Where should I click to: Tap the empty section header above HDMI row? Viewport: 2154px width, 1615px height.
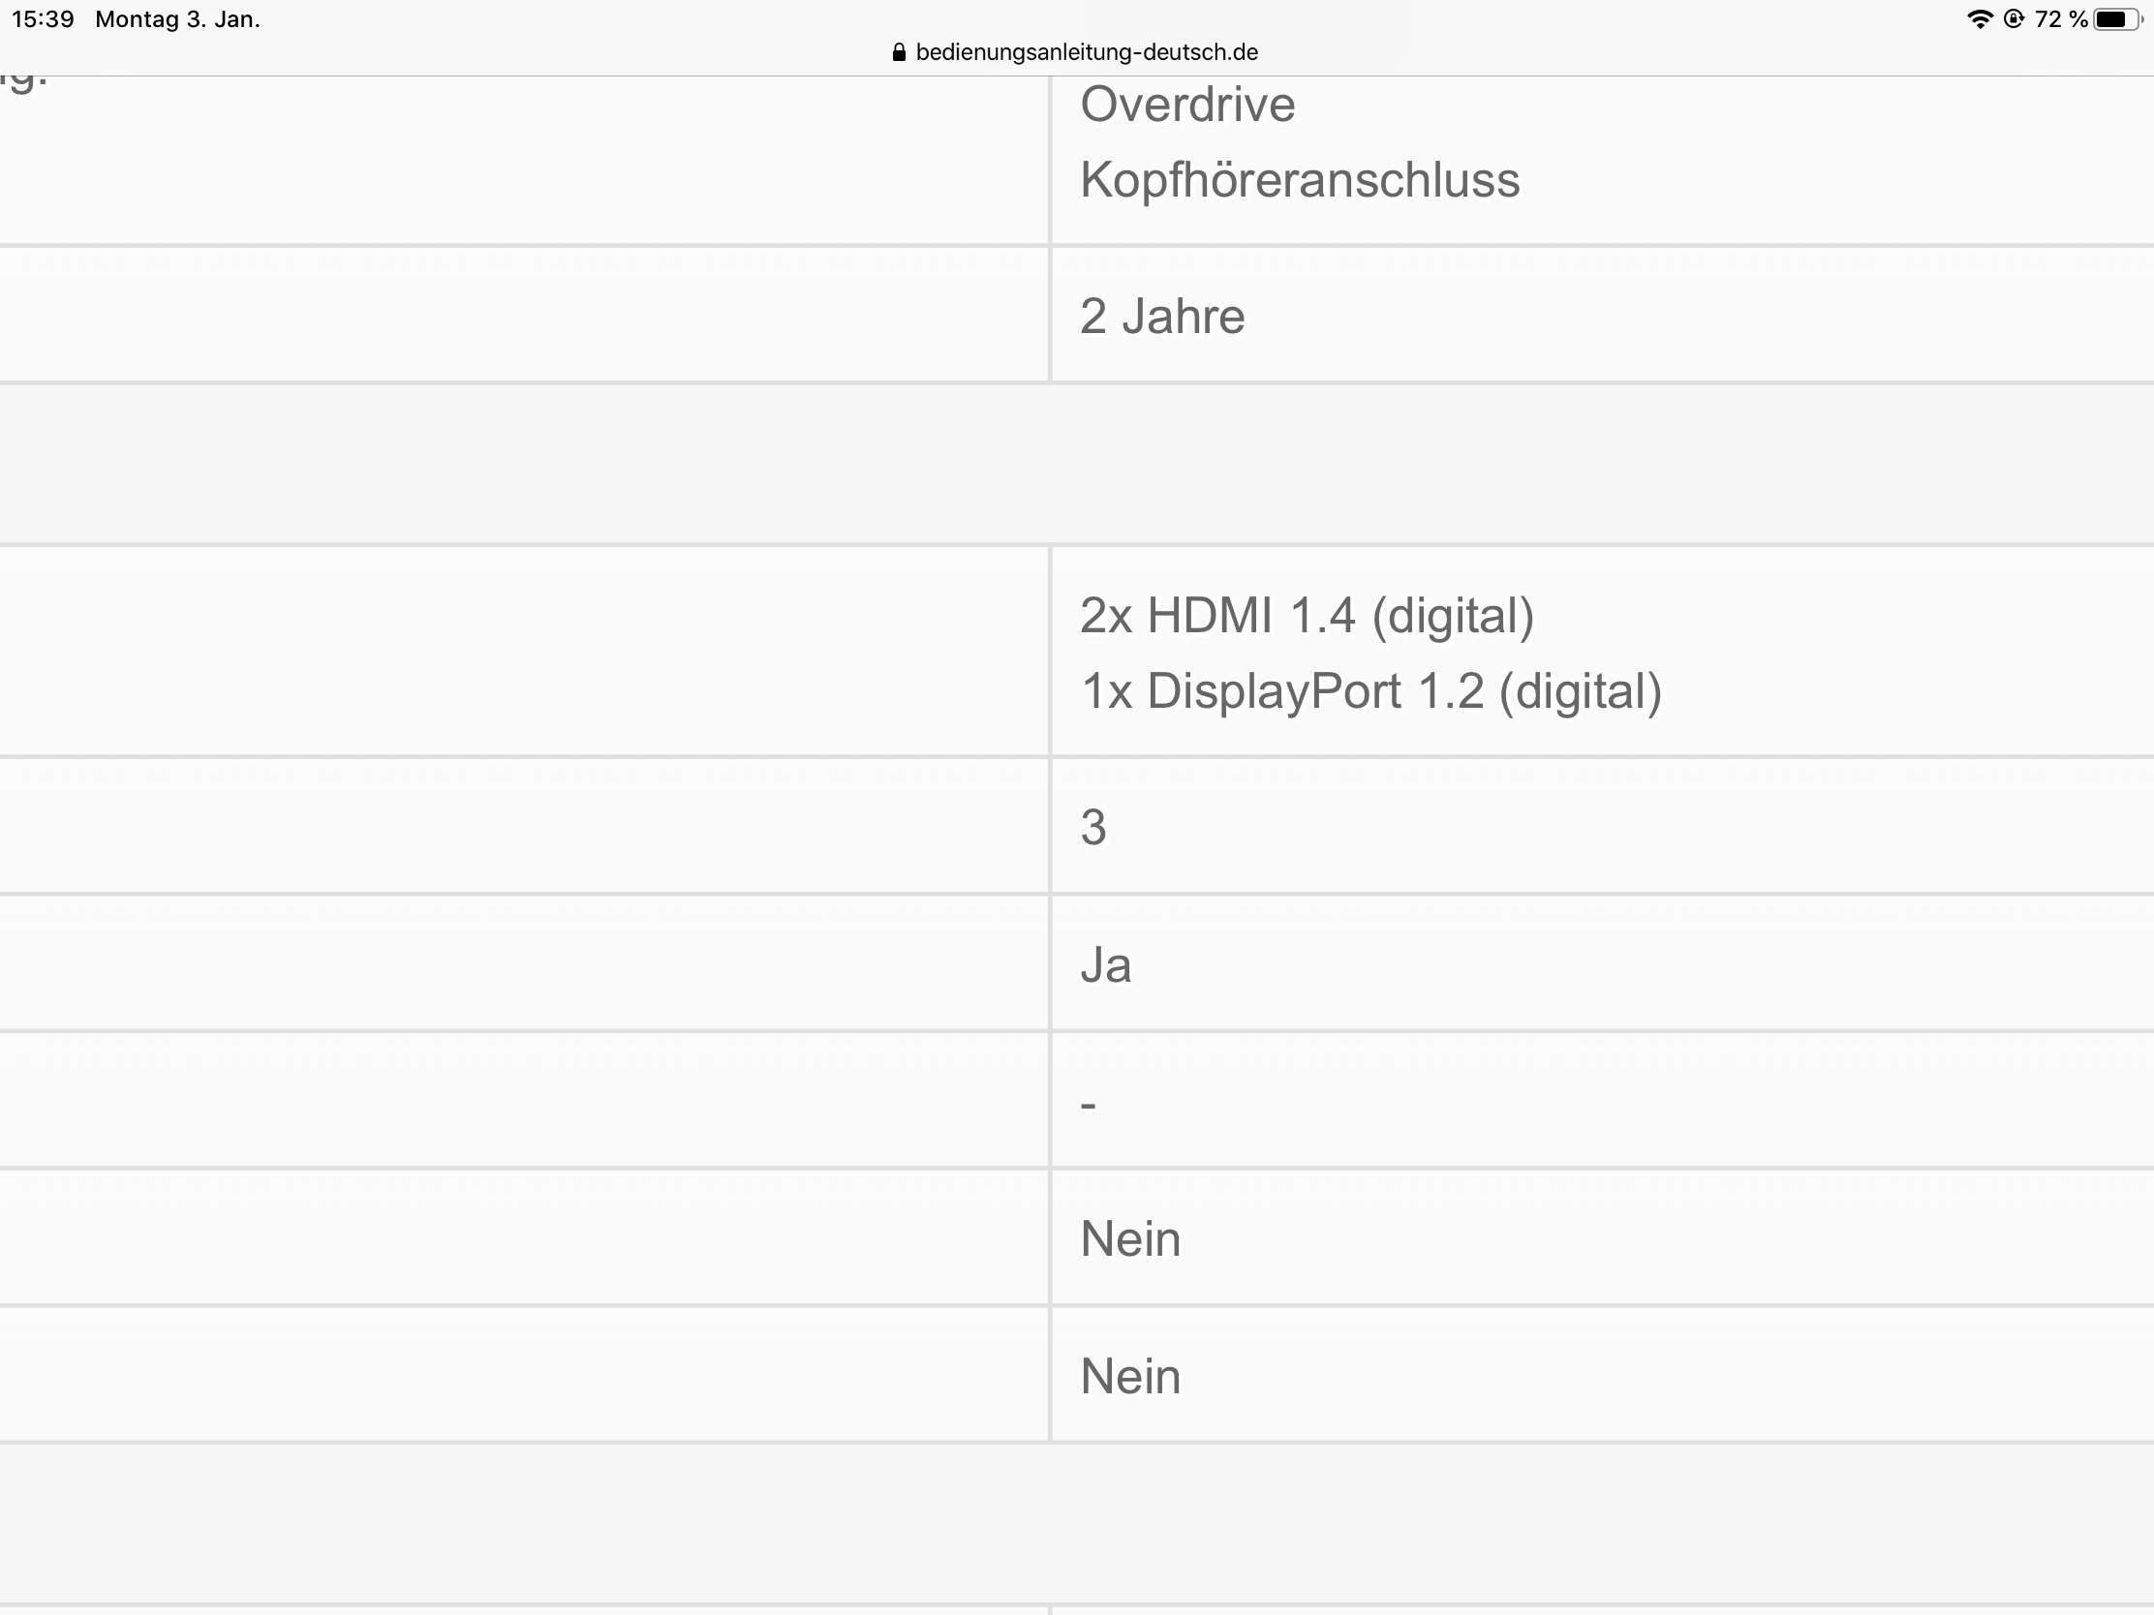[x=1077, y=465]
